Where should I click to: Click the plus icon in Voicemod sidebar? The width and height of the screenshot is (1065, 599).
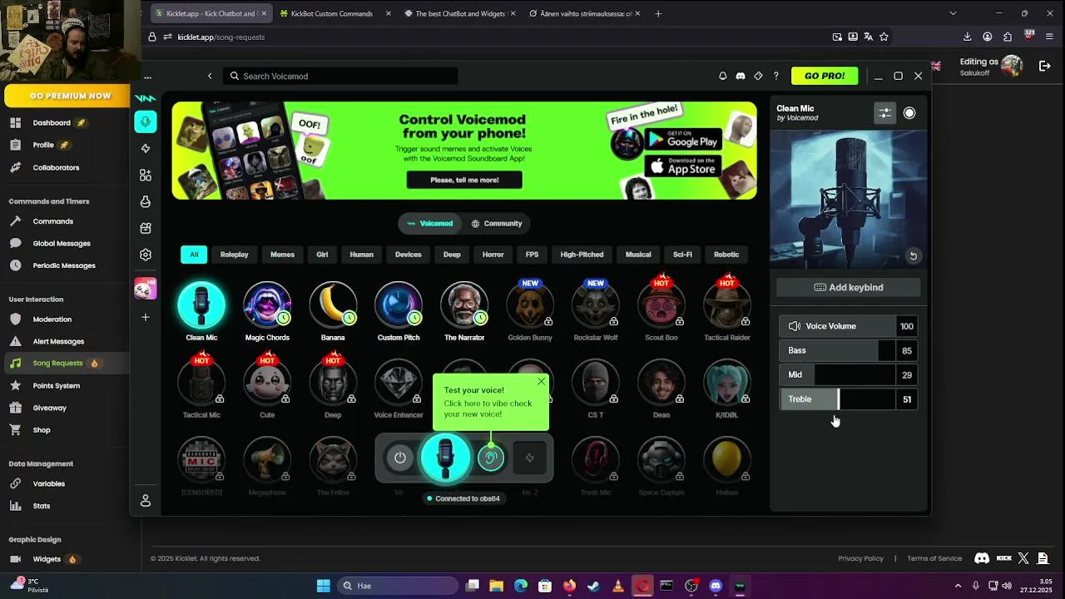coord(146,317)
